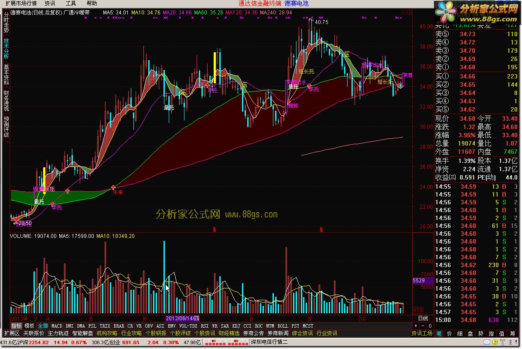The height and width of the screenshot is (349, 522).
Task: Switch to 分时走势 sidebar tab
Action: pos(6,22)
